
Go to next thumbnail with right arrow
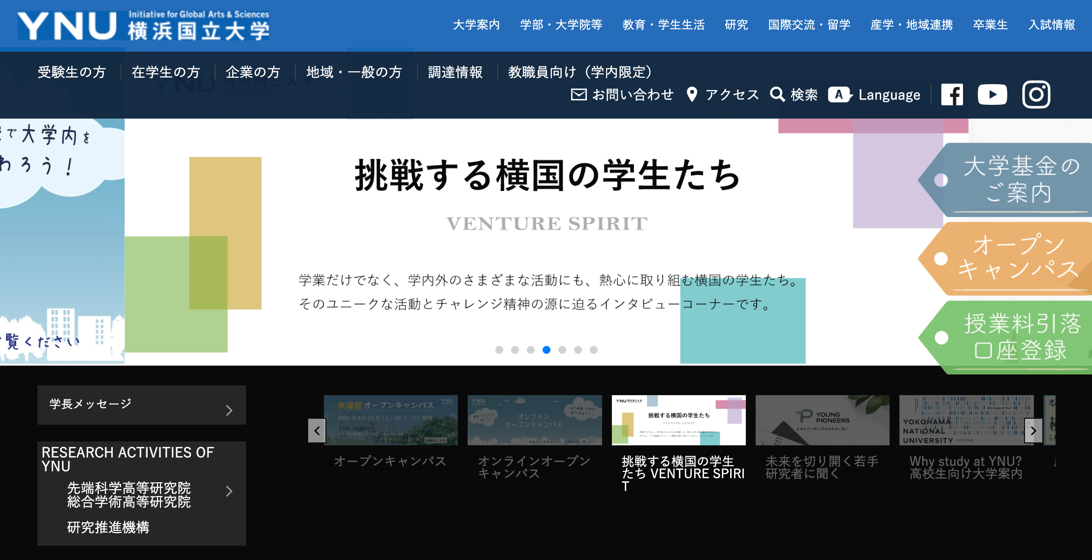[1033, 431]
